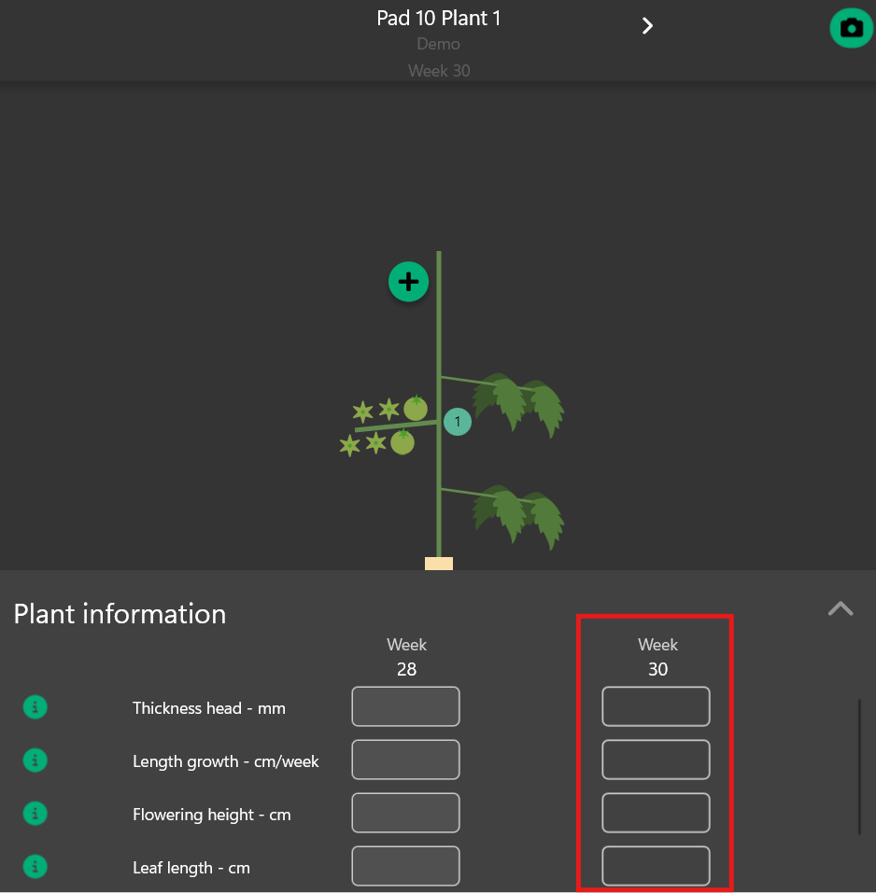876x893 pixels.
Task: Click the Plant information scrollbar
Action: pyautogui.click(x=859, y=765)
